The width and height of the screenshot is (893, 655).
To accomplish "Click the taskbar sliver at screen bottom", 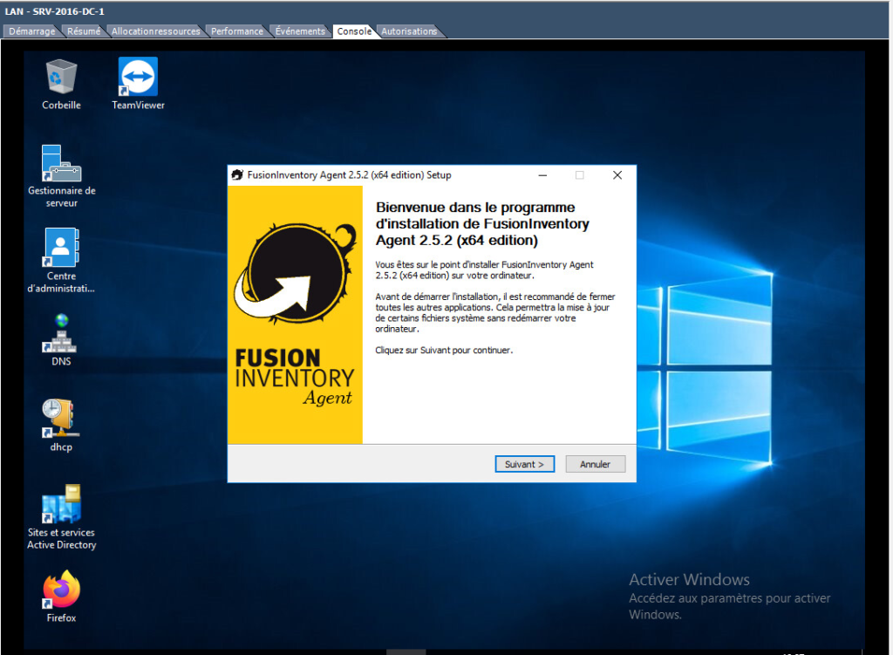I will pyautogui.click(x=406, y=652).
